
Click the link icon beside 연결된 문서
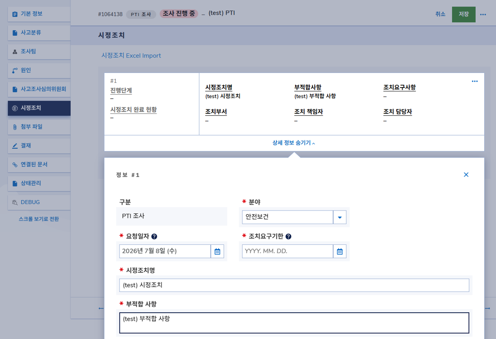pyautogui.click(x=15, y=165)
